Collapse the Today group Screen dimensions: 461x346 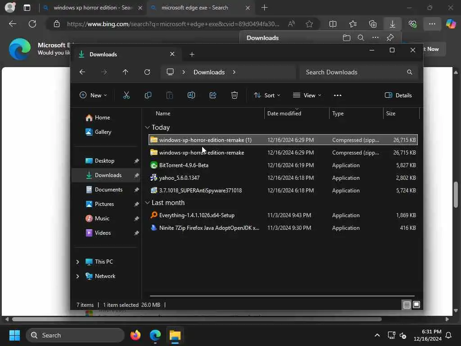pyautogui.click(x=147, y=127)
